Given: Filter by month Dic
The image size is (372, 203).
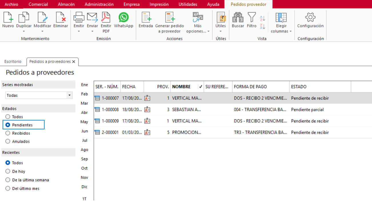Looking at the screenshot, I should pyautogui.click(x=85, y=187).
